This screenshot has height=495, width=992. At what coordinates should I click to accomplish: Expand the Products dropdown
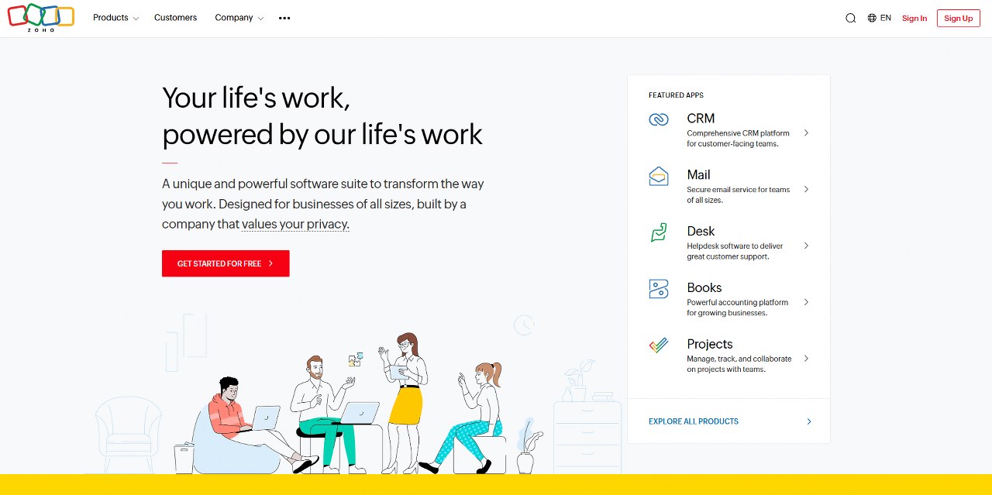tap(115, 18)
